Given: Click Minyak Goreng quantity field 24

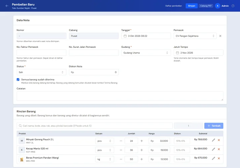Looking at the screenshot, I should point(131,141).
